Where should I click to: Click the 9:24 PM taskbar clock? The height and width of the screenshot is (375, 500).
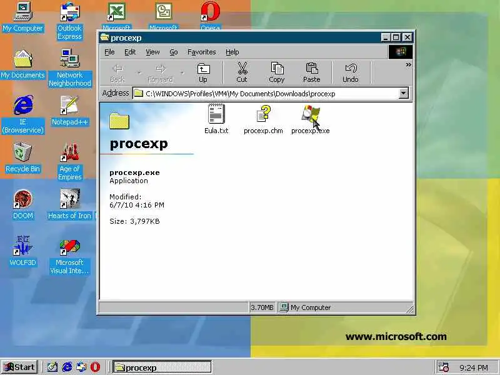474,367
